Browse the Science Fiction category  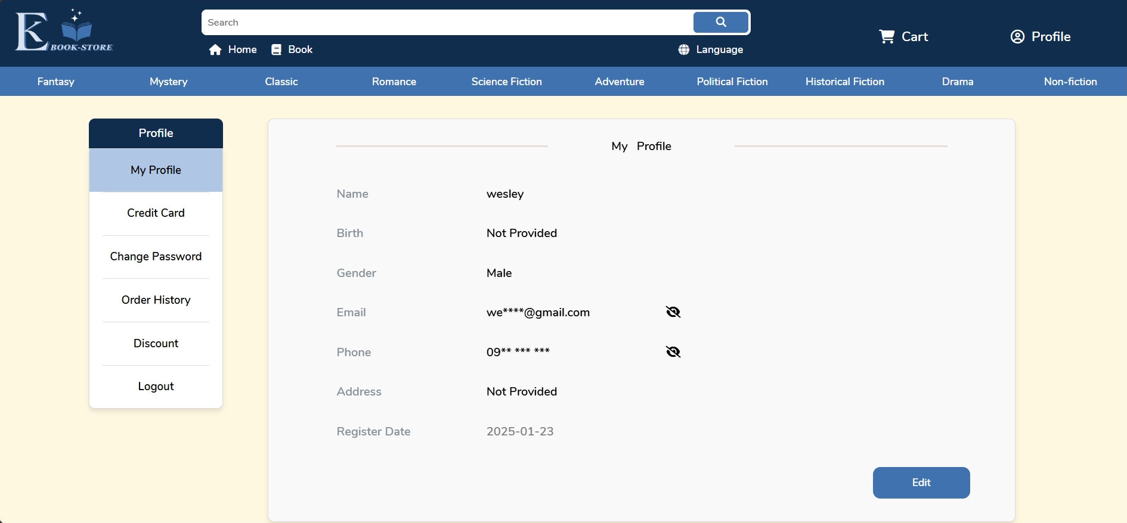point(506,82)
